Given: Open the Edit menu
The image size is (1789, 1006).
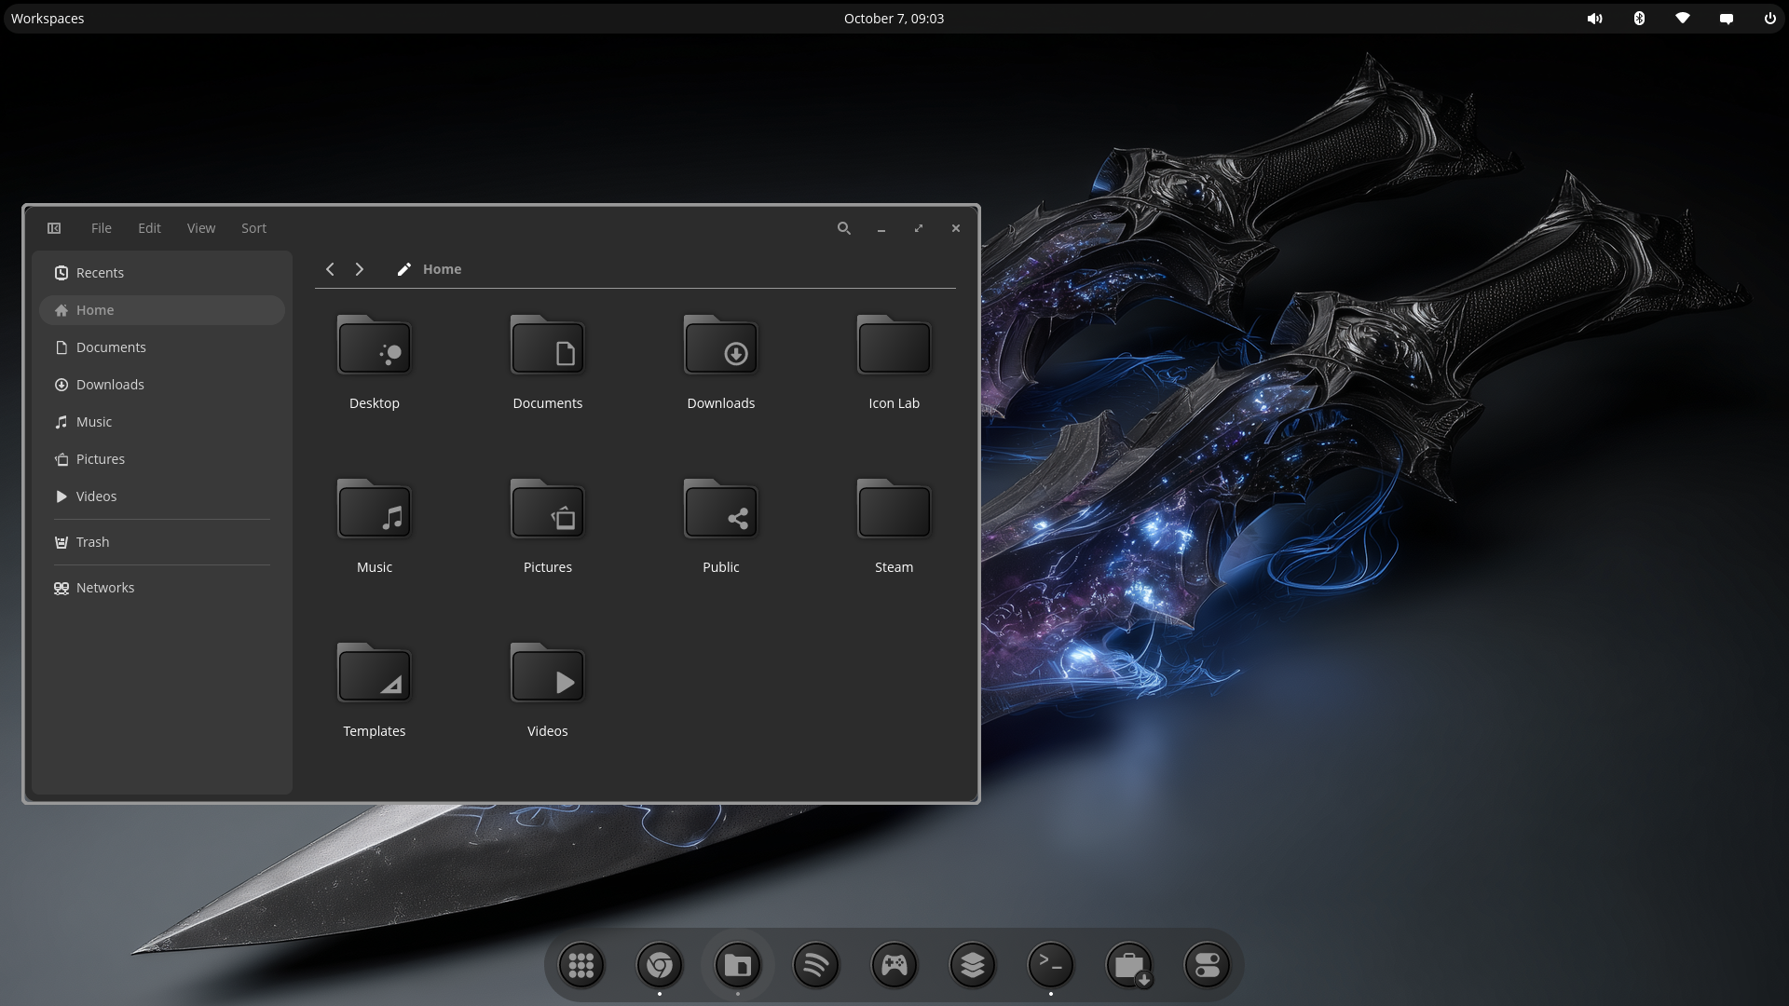Looking at the screenshot, I should [149, 228].
